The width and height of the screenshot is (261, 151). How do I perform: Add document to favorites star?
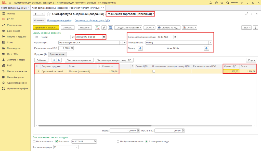[48, 14]
